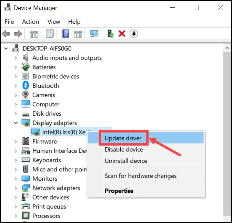This screenshot has width=232, height=223.
Task: Open the Help menu
Action: pyautogui.click(x=74, y=22)
